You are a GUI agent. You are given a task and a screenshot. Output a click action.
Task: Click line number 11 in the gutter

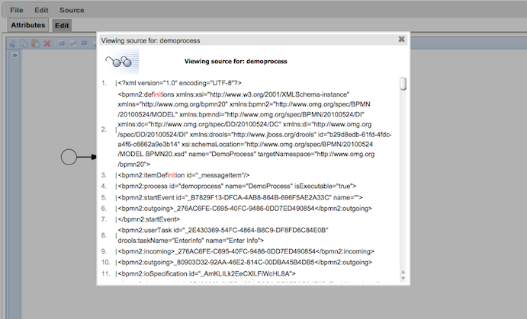(105, 274)
